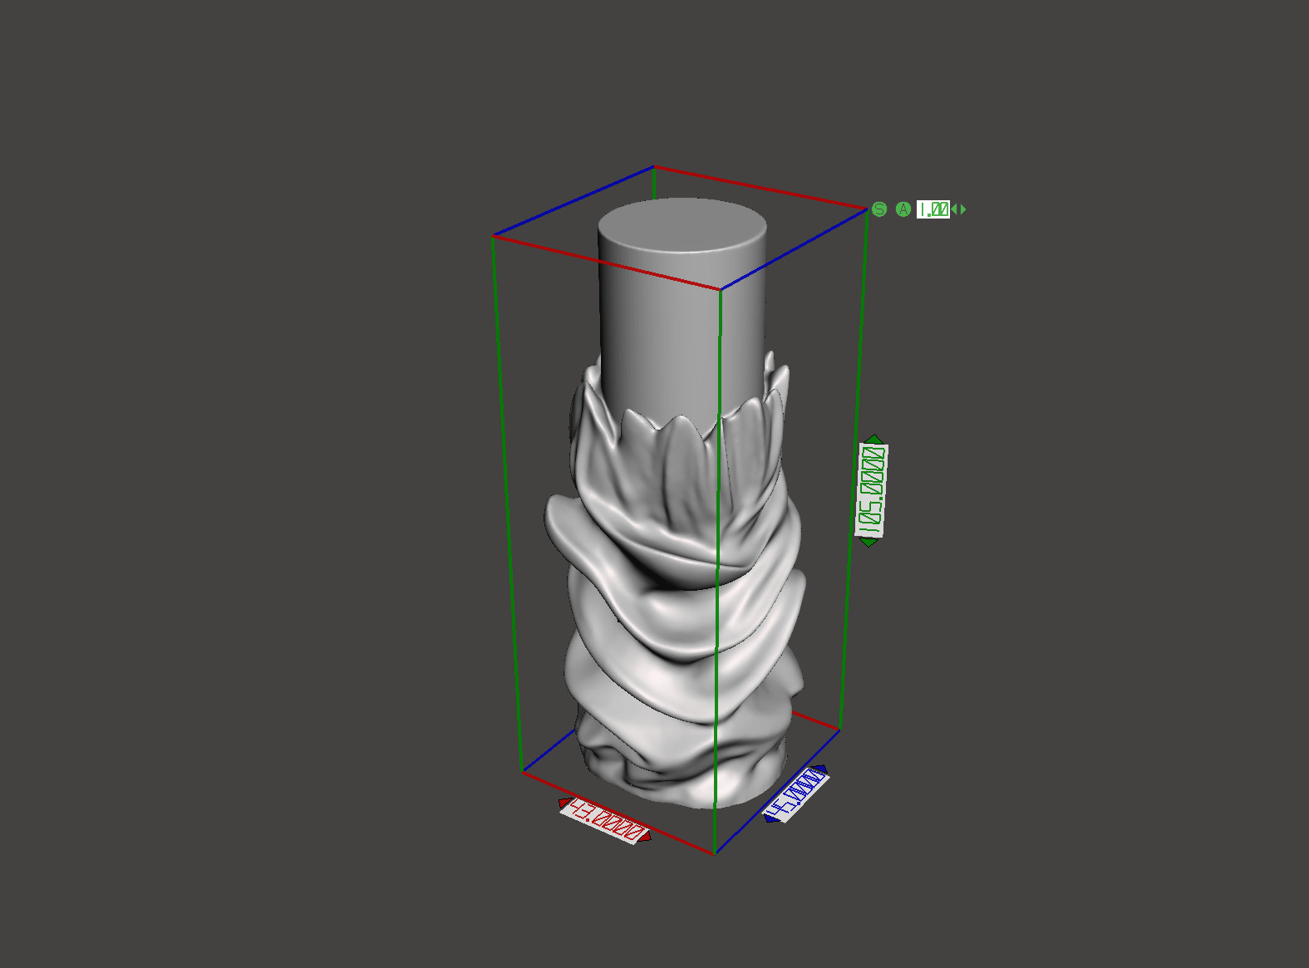Click red arrow right of 43.0000
1309x968 pixels.
pos(647,836)
